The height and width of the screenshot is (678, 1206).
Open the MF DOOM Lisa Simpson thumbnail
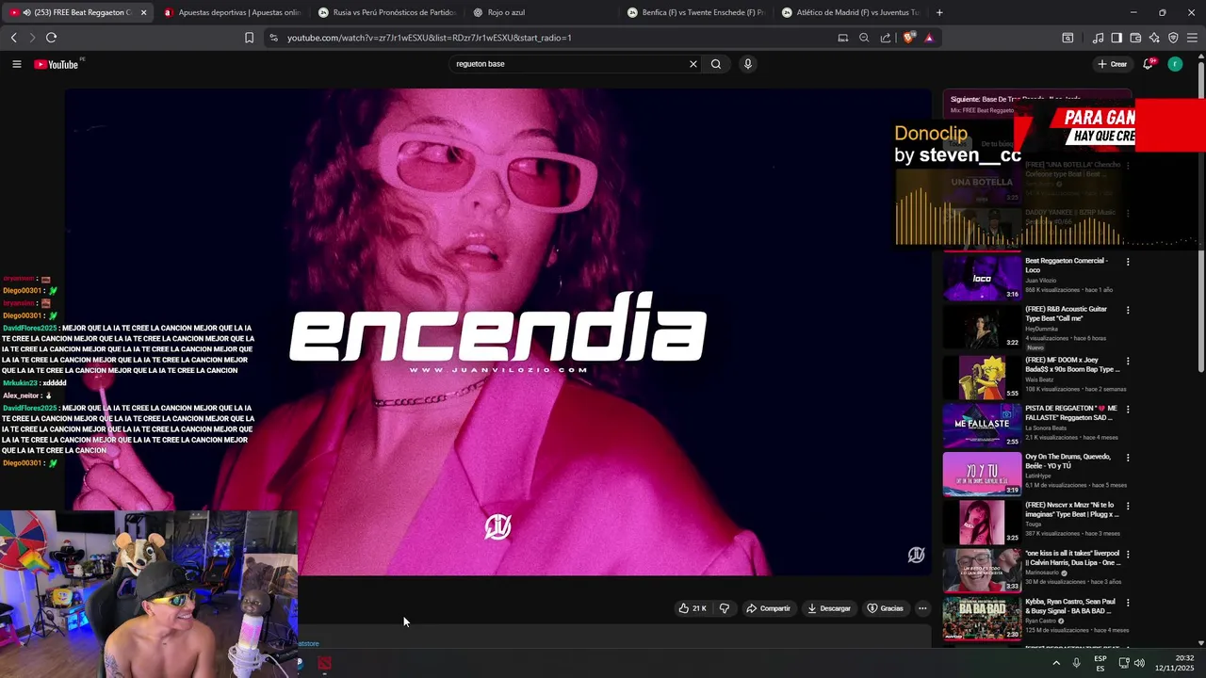pyautogui.click(x=982, y=377)
